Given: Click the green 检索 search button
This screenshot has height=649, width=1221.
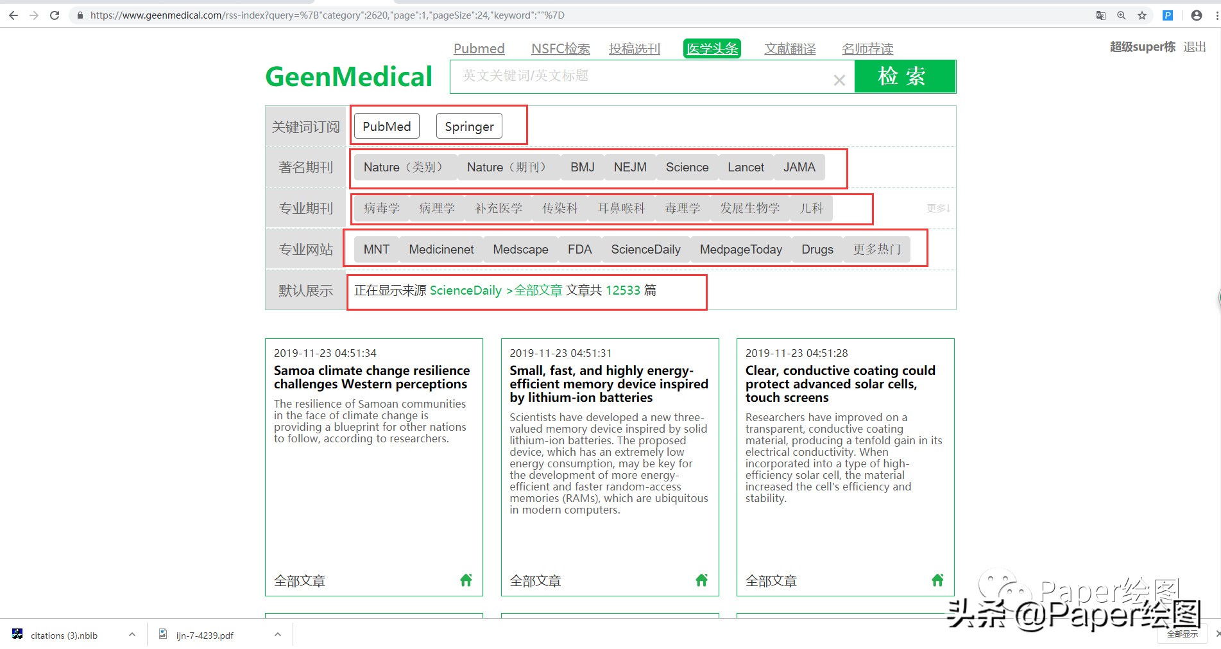Looking at the screenshot, I should click(905, 76).
